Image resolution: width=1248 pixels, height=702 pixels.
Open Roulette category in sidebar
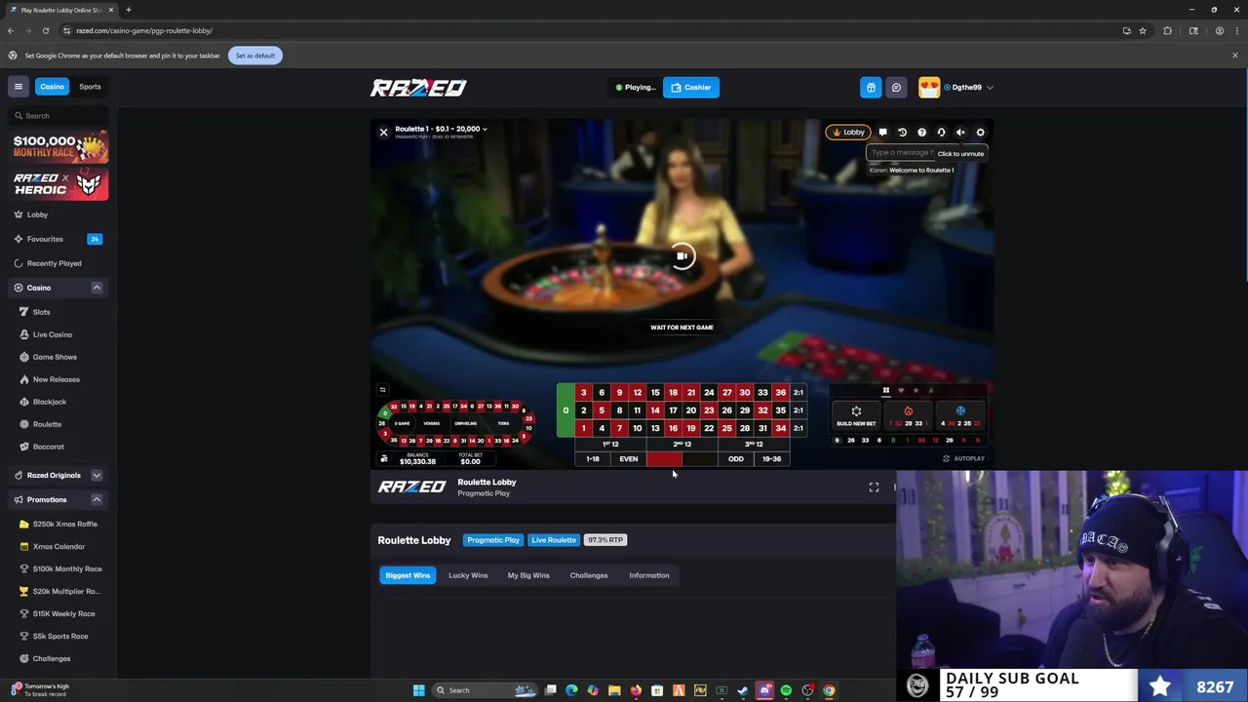(47, 424)
